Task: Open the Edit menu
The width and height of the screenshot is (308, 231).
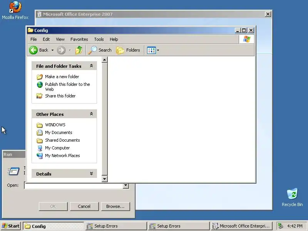Action: click(46, 39)
